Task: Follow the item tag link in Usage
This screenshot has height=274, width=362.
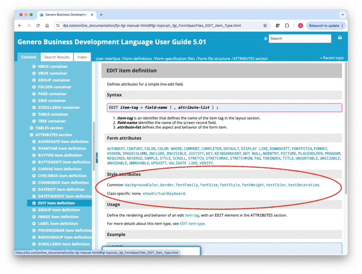Action: coord(192,215)
